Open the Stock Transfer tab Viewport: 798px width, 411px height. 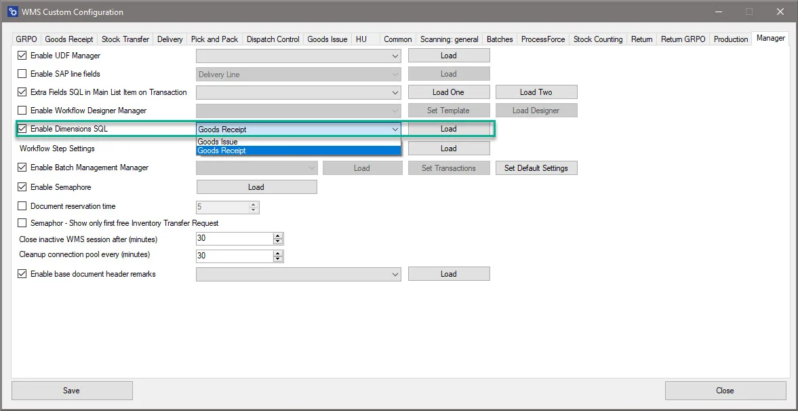click(x=125, y=39)
